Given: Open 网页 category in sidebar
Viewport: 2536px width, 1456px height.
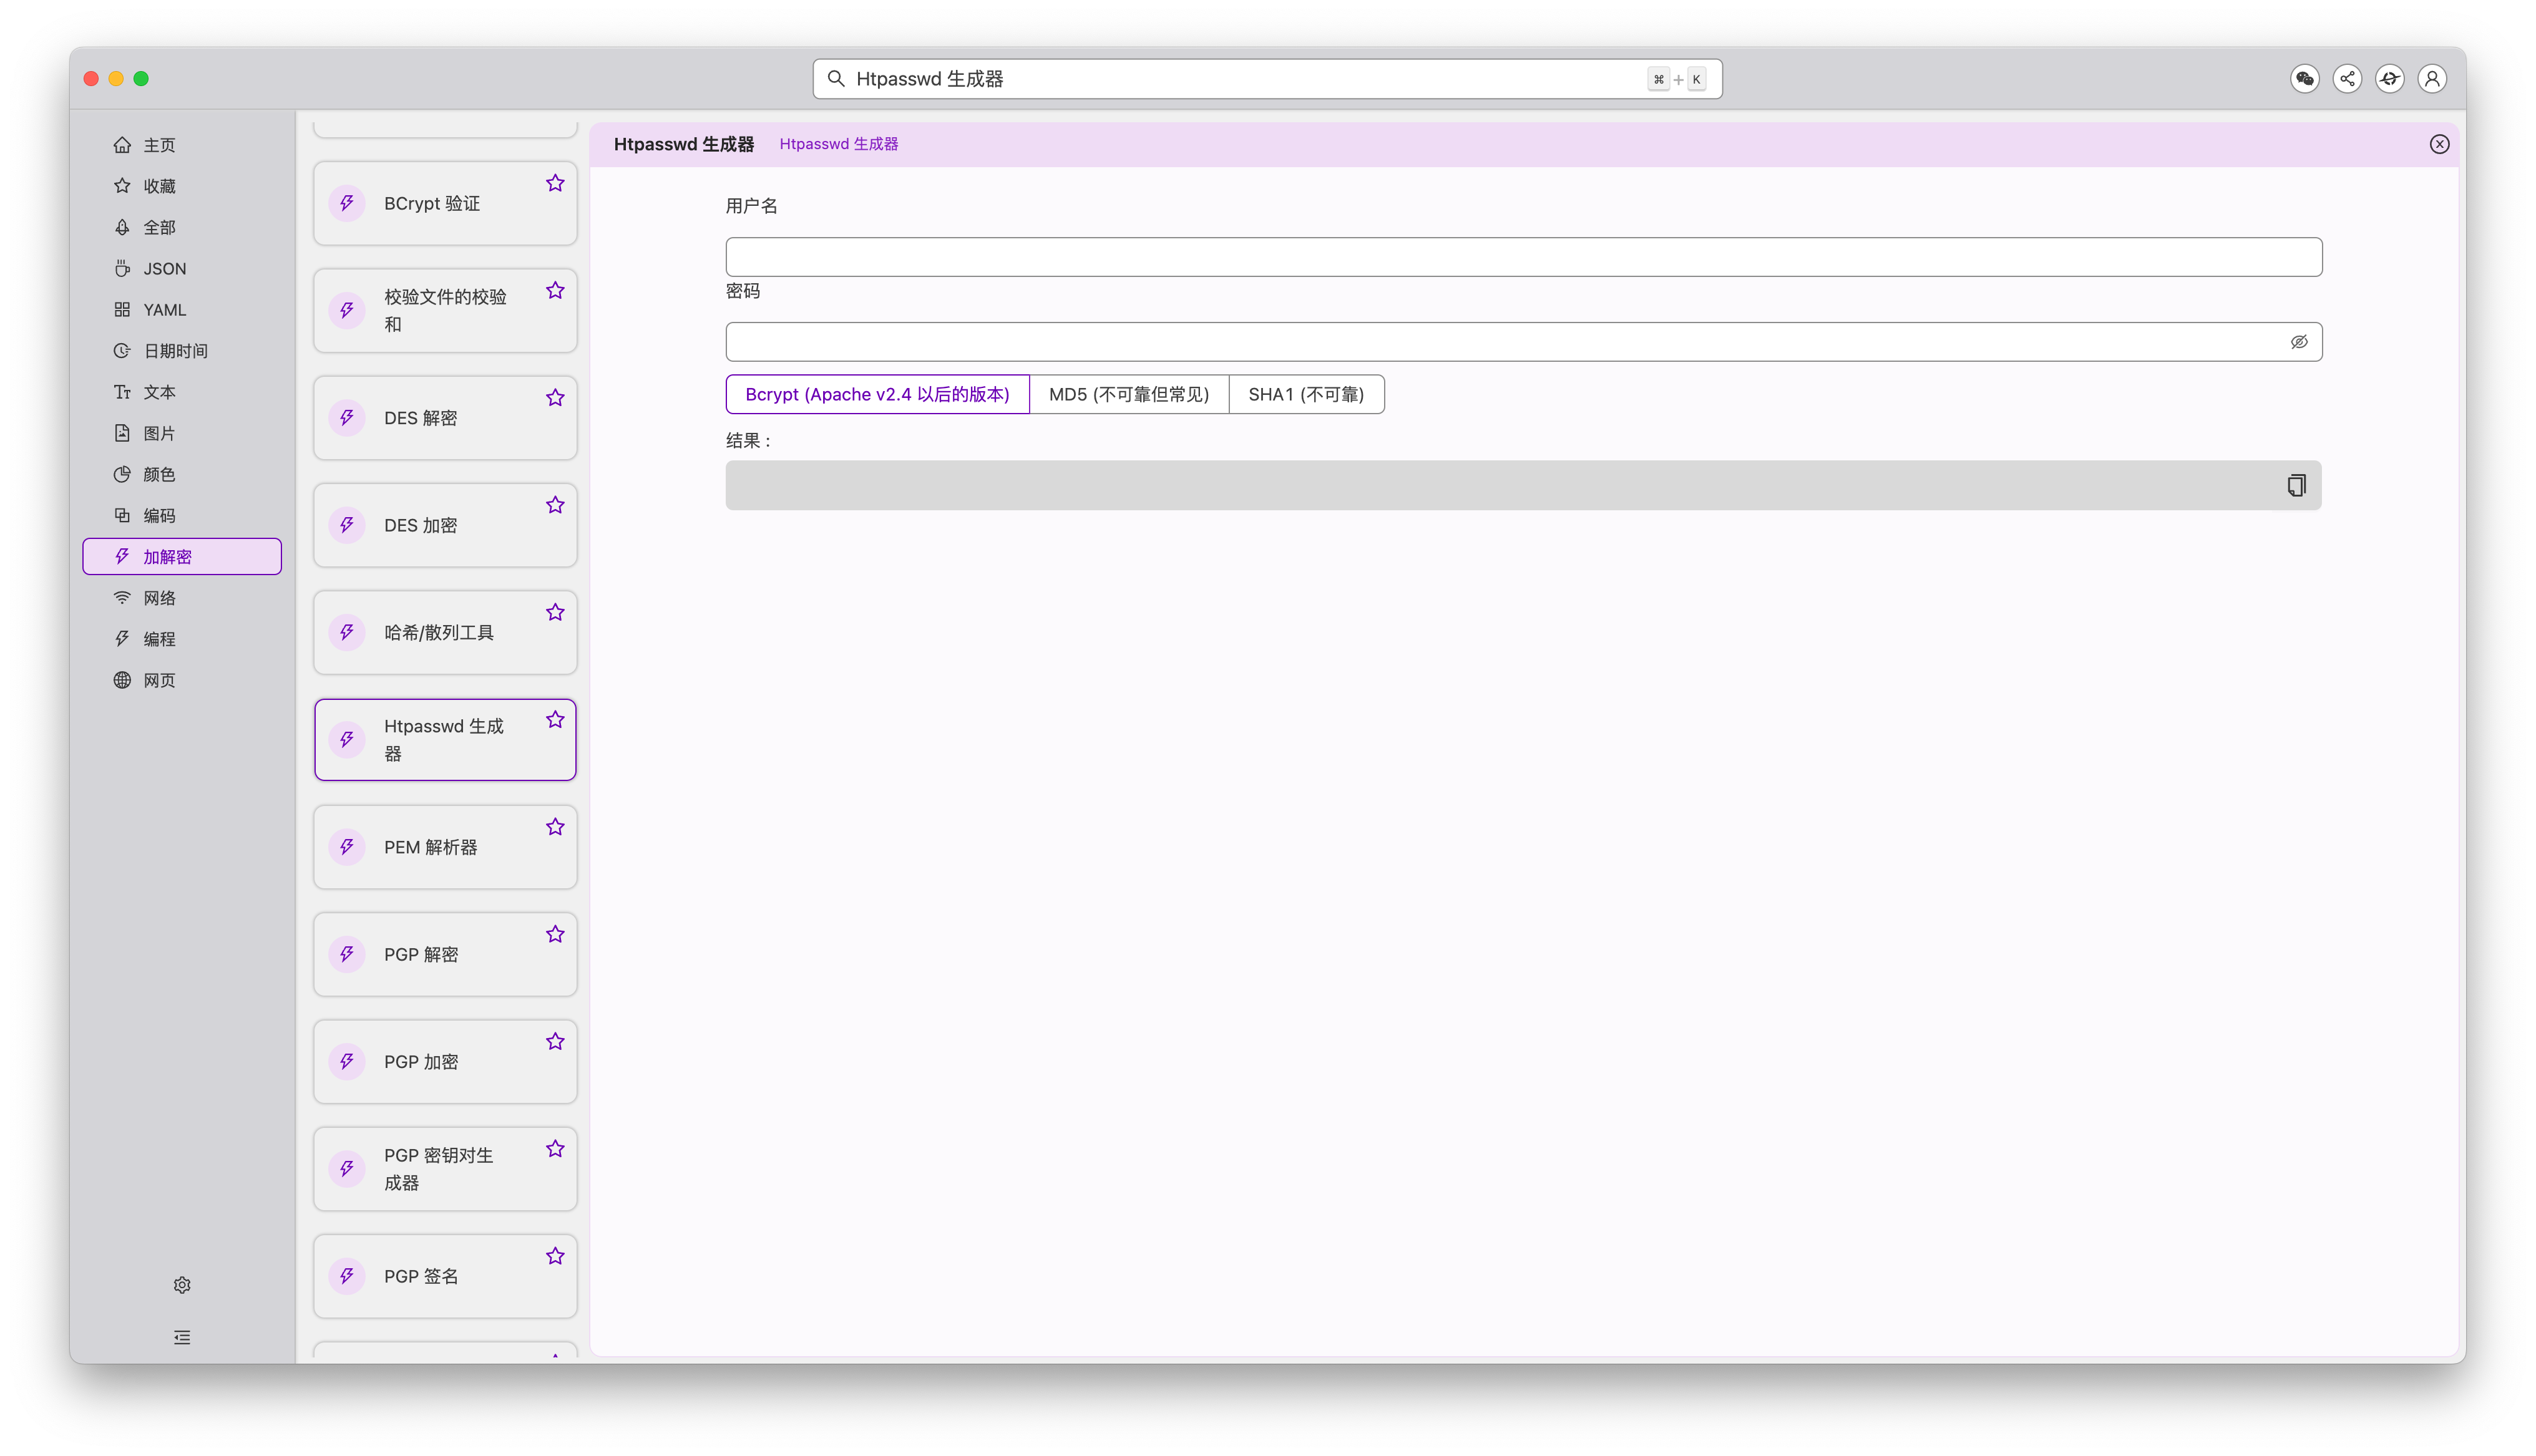Looking at the screenshot, I should click(182, 680).
